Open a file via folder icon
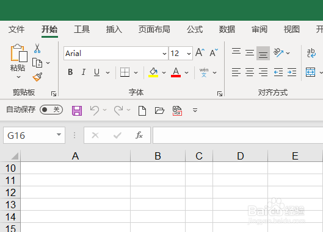Screen dimensions: 323x232 (x=159, y=111)
